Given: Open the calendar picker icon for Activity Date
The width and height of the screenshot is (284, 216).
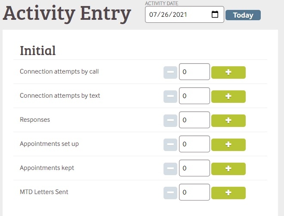Looking at the screenshot, I should [x=215, y=15].
